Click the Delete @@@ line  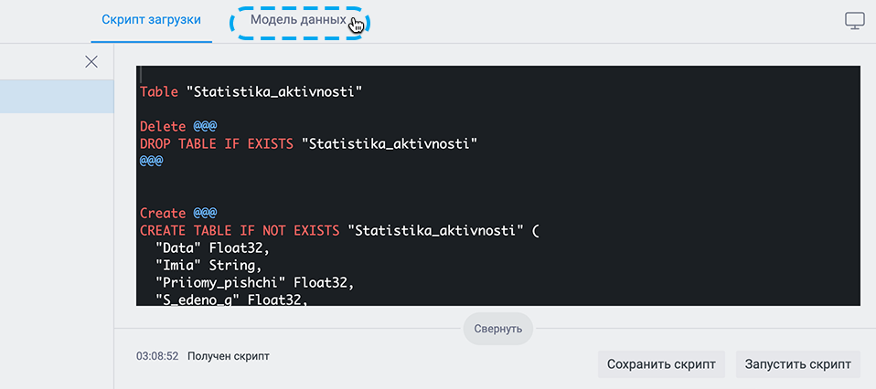(x=178, y=127)
